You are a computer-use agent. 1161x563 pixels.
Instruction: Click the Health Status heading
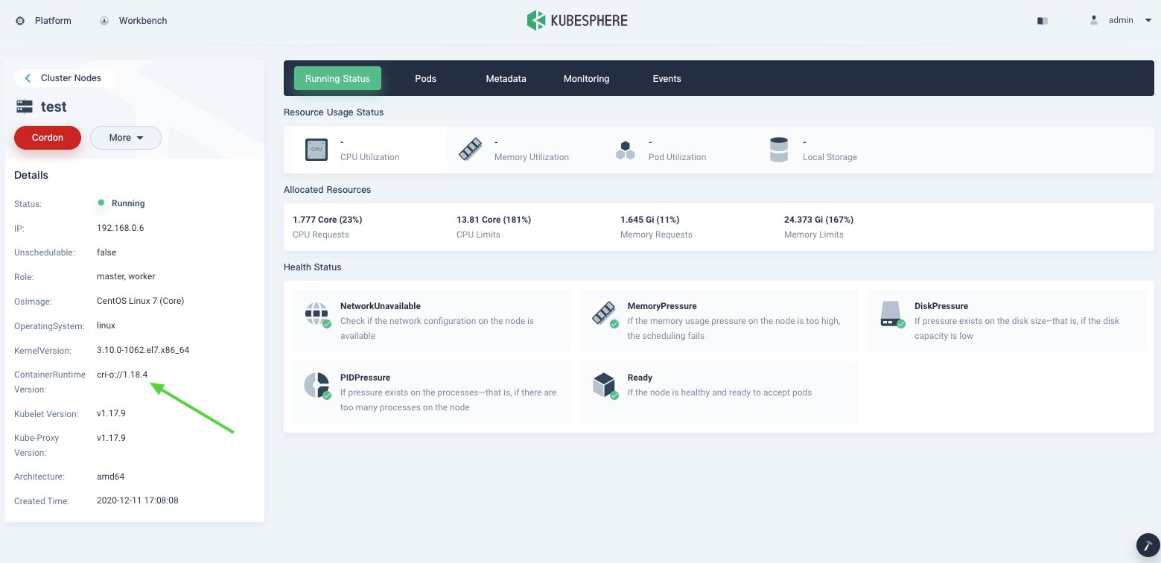coord(313,267)
